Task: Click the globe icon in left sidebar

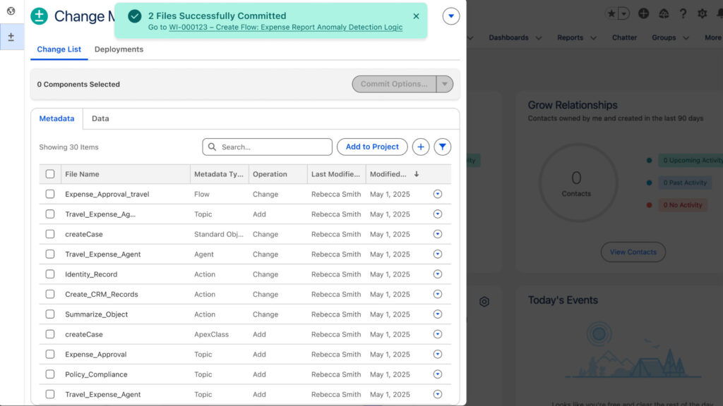Action: pos(11,11)
